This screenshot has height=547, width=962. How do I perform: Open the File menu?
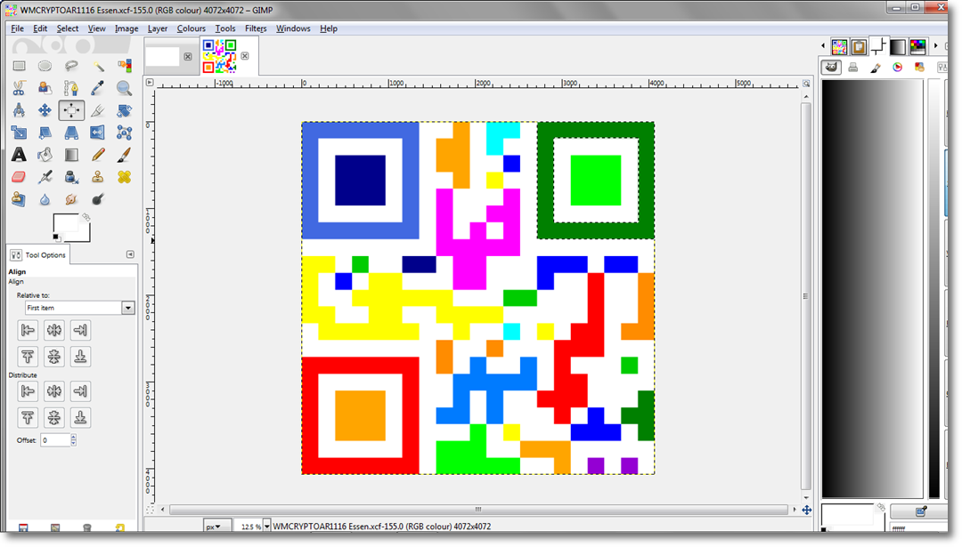[x=17, y=28]
